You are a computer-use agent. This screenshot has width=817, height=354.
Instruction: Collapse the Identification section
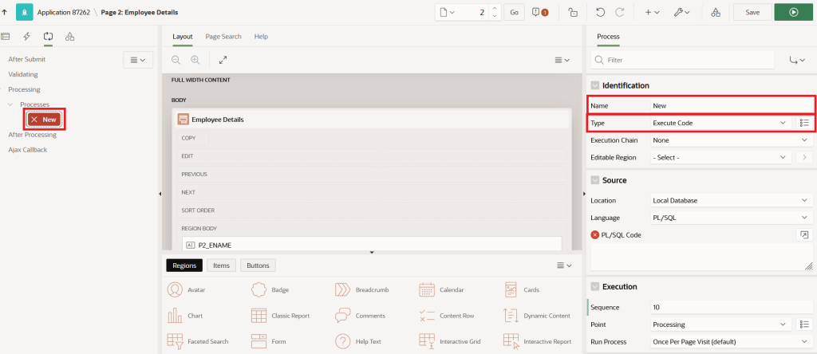point(594,85)
